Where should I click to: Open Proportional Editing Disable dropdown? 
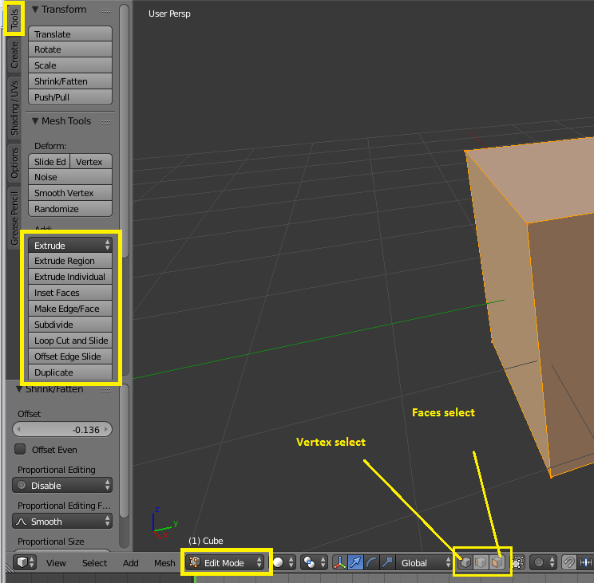click(x=62, y=485)
